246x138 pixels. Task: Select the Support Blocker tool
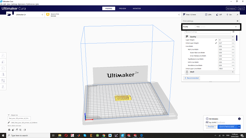pyautogui.click(x=3, y=87)
